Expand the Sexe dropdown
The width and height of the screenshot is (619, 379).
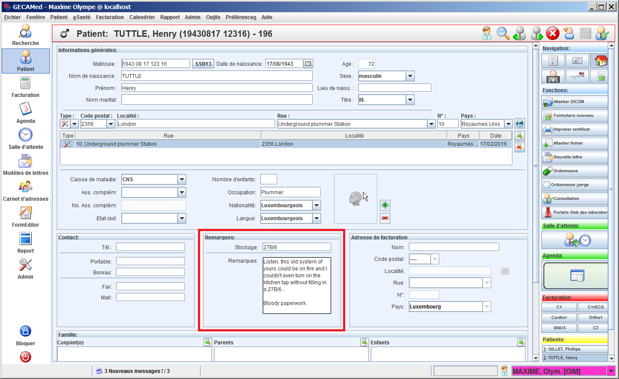(410, 76)
